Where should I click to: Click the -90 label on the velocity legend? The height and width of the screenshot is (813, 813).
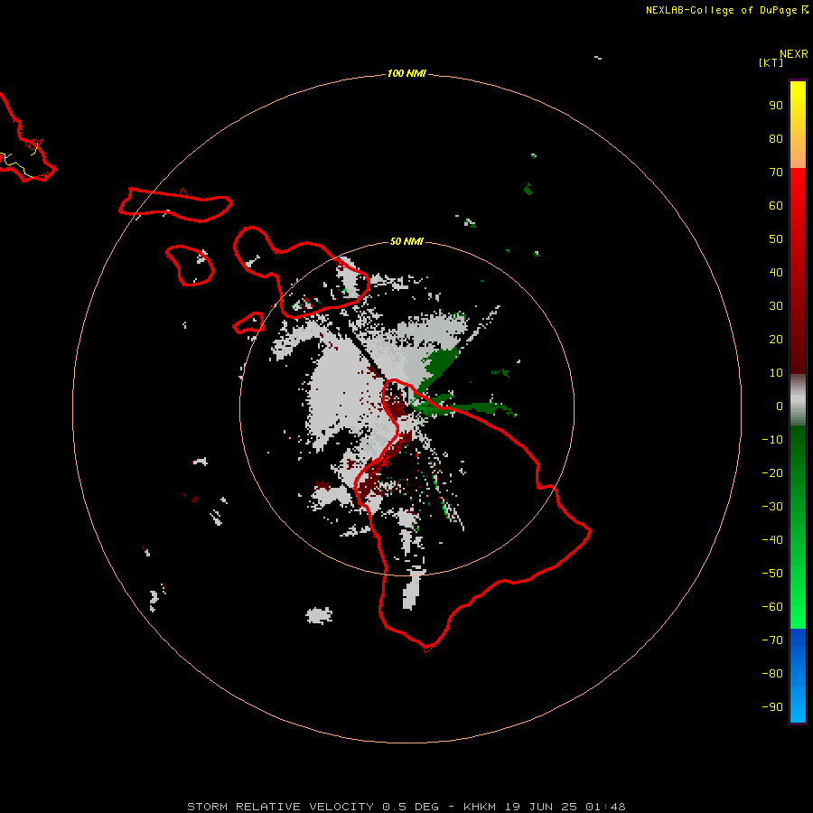772,707
